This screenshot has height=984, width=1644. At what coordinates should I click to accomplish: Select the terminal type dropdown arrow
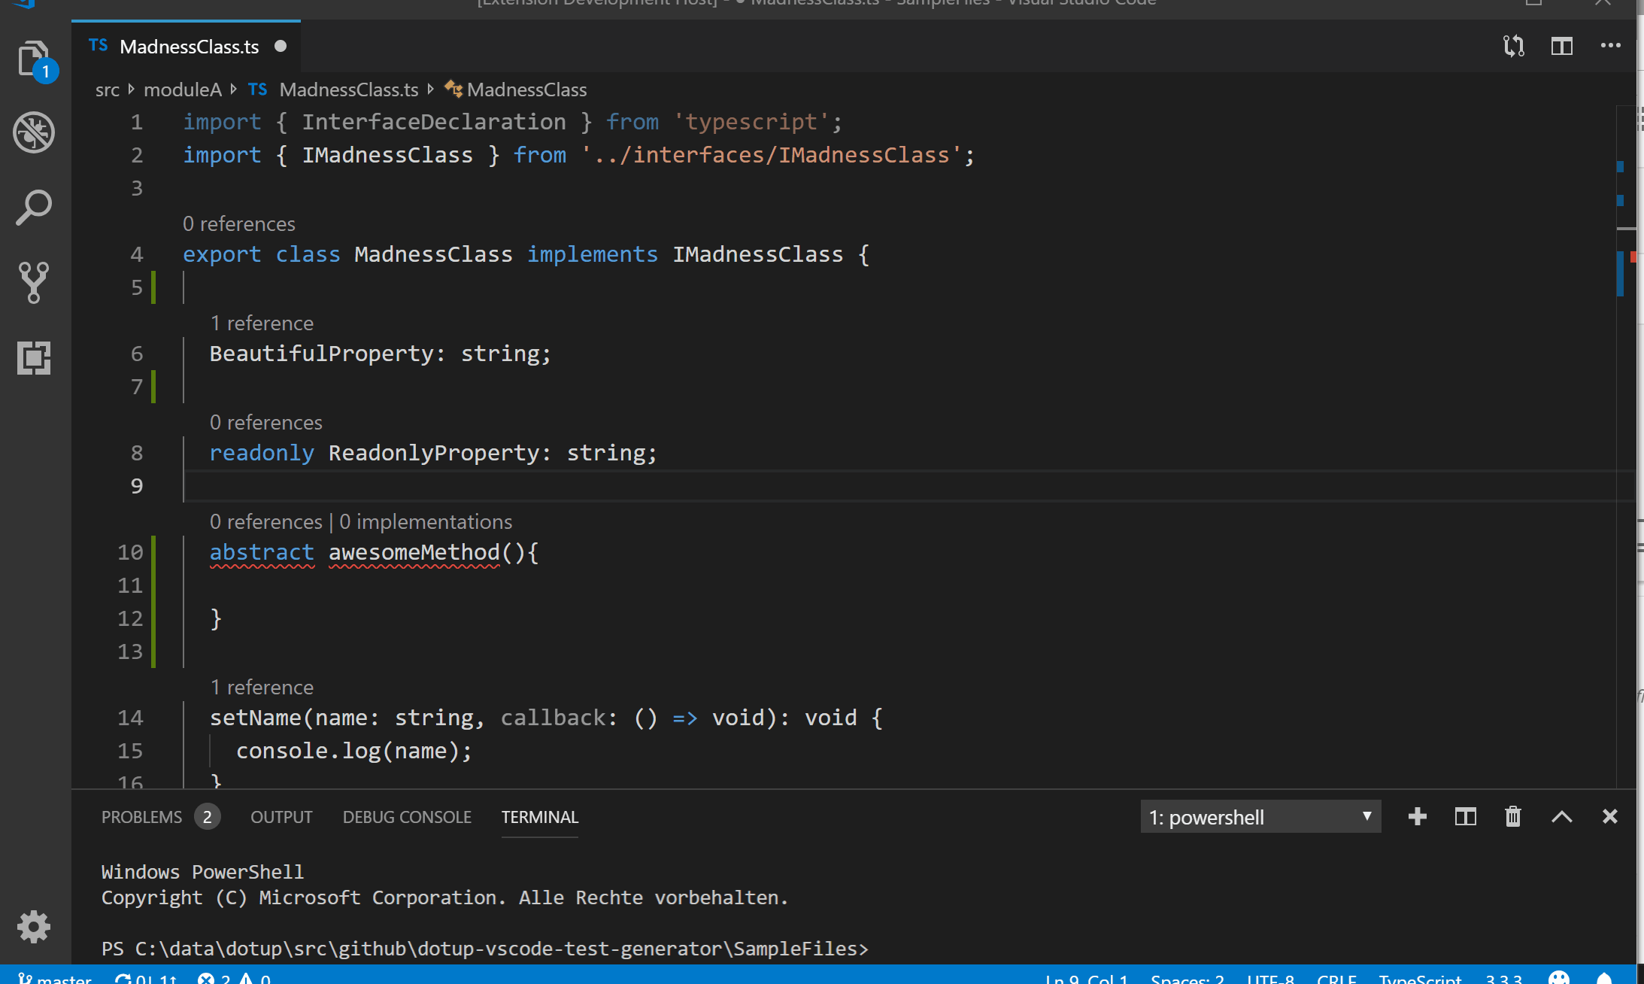point(1366,818)
